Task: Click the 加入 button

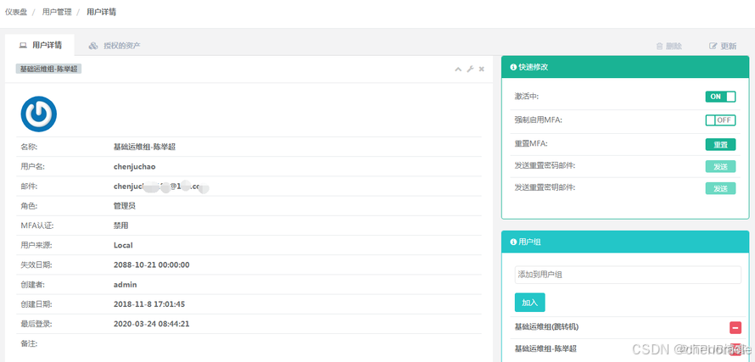Action: (x=529, y=303)
